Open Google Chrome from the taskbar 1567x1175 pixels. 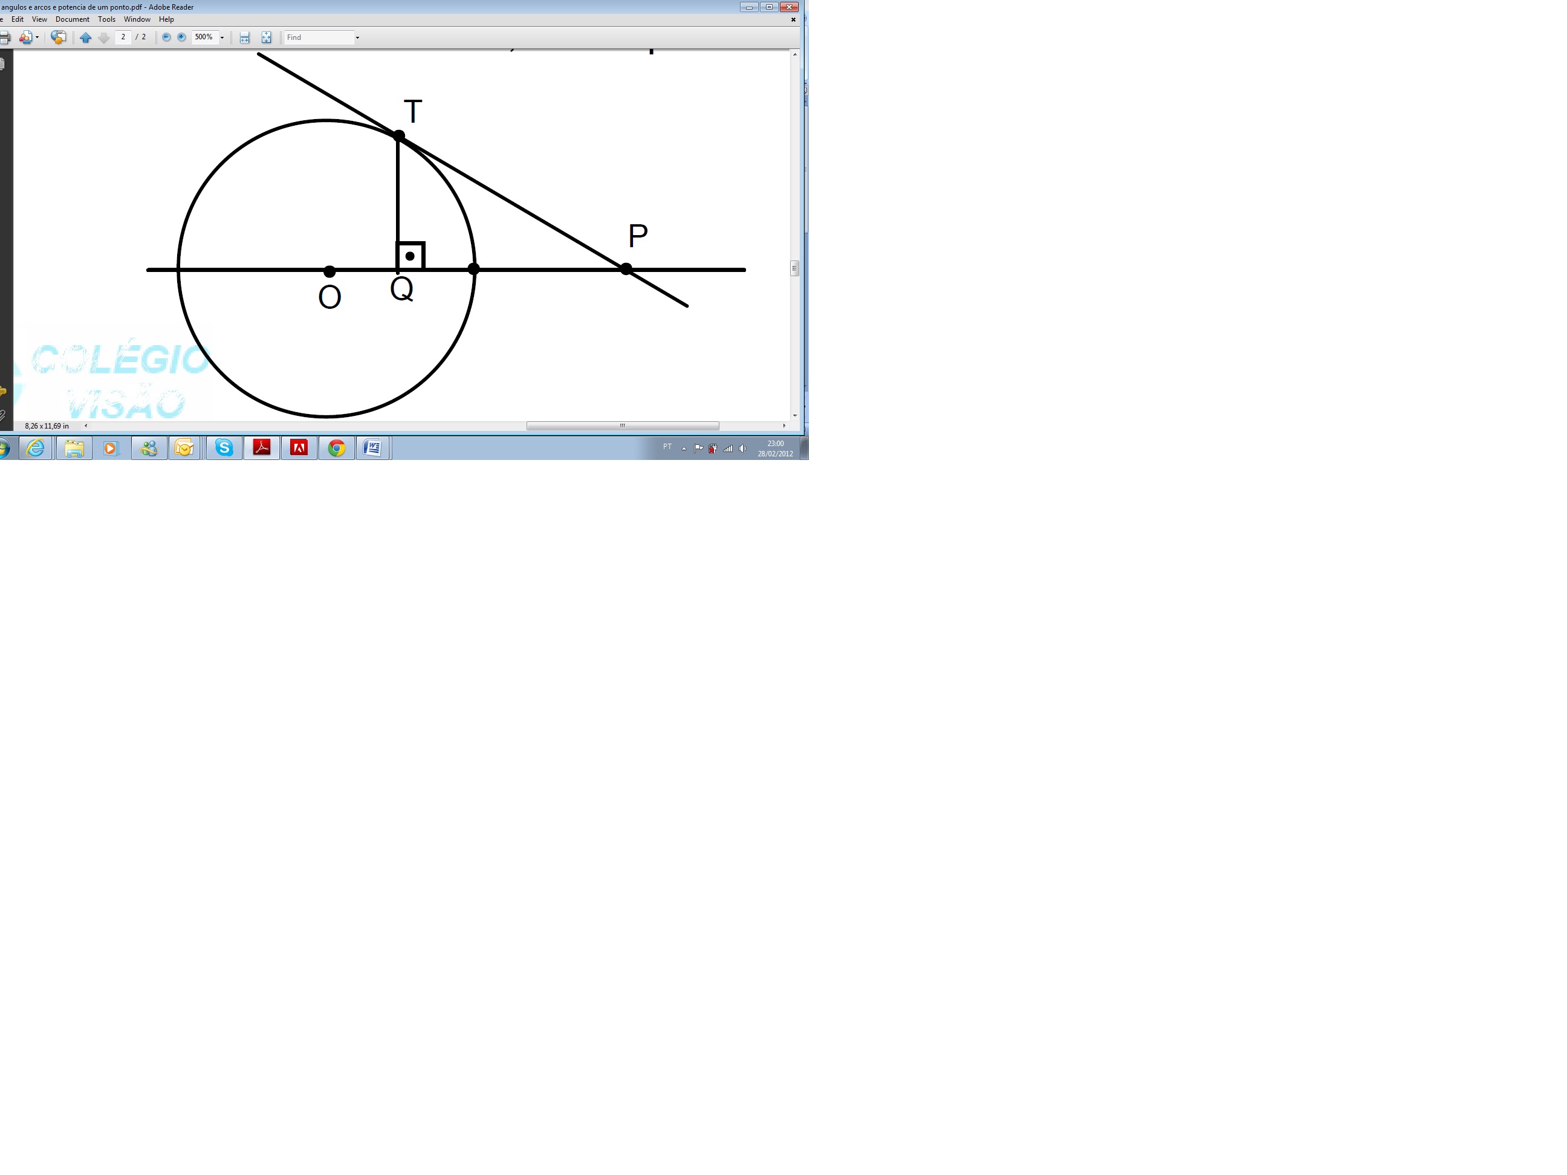click(x=337, y=448)
